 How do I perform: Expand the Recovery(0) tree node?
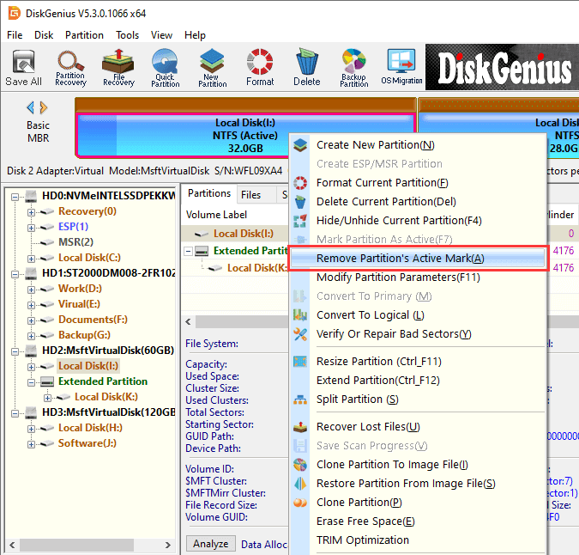click(x=32, y=211)
